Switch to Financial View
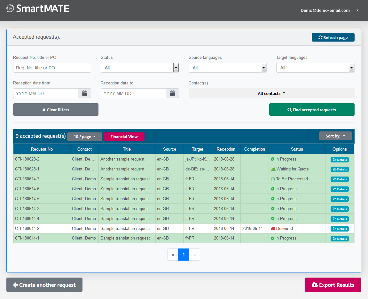Screen dimensions: 368x299 (124, 137)
